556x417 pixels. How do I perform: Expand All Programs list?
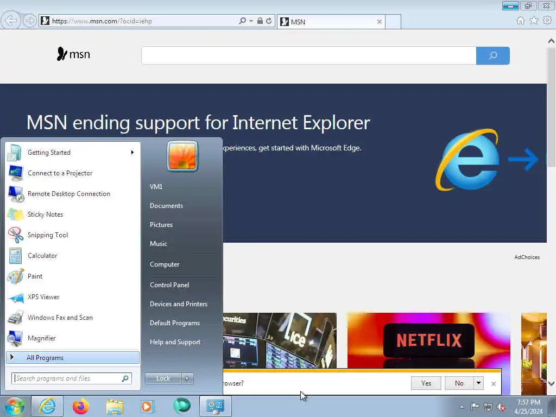click(x=73, y=357)
